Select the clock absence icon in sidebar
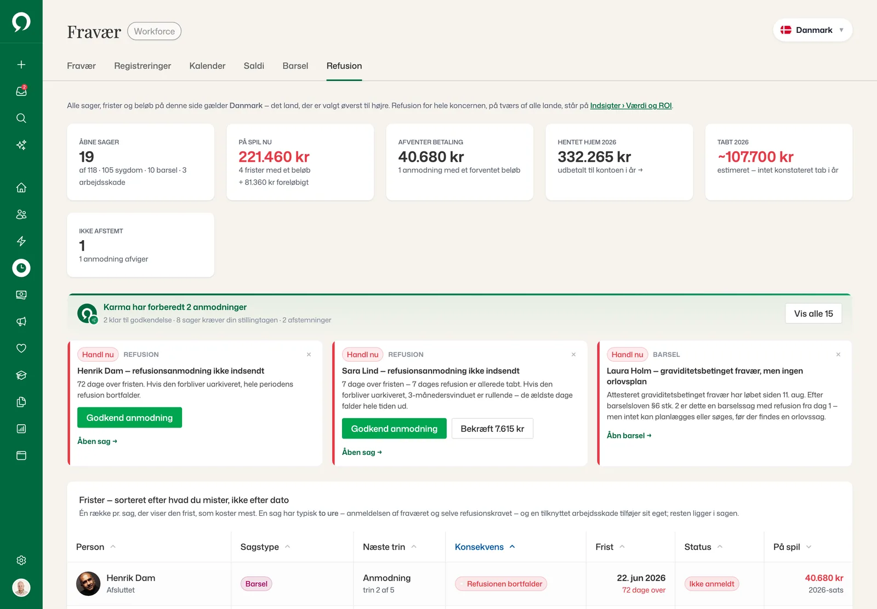877x609 pixels. (x=21, y=268)
